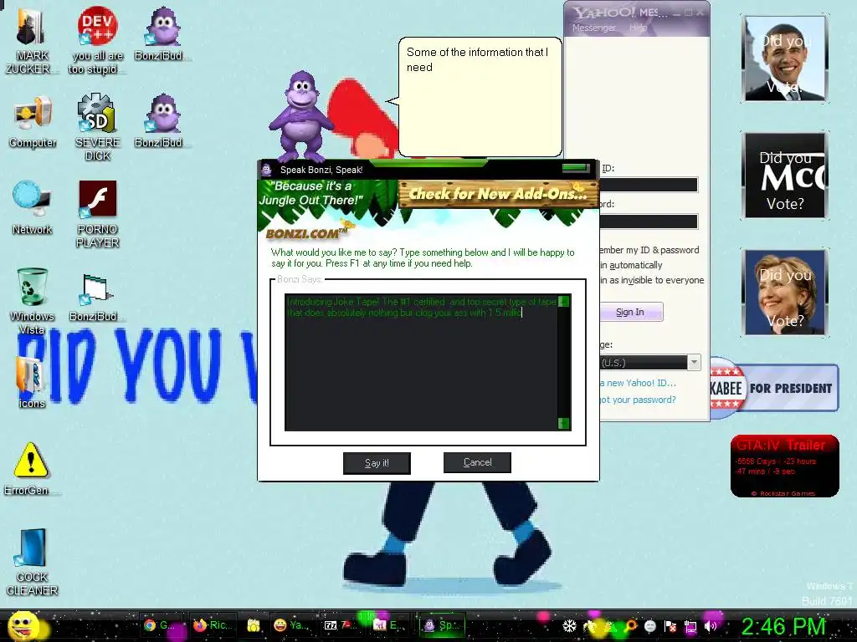Image resolution: width=857 pixels, height=642 pixels.
Task: Toggle the sign in automatically option
Action: [632, 265]
